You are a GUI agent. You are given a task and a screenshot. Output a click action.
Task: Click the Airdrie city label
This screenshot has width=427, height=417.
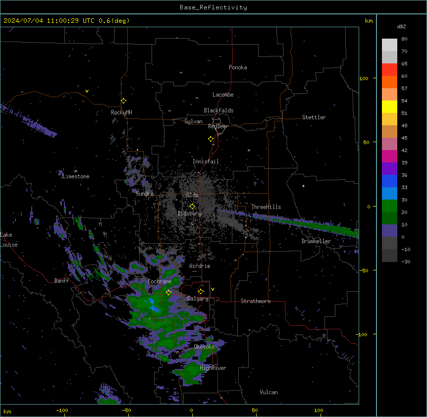tap(200, 266)
